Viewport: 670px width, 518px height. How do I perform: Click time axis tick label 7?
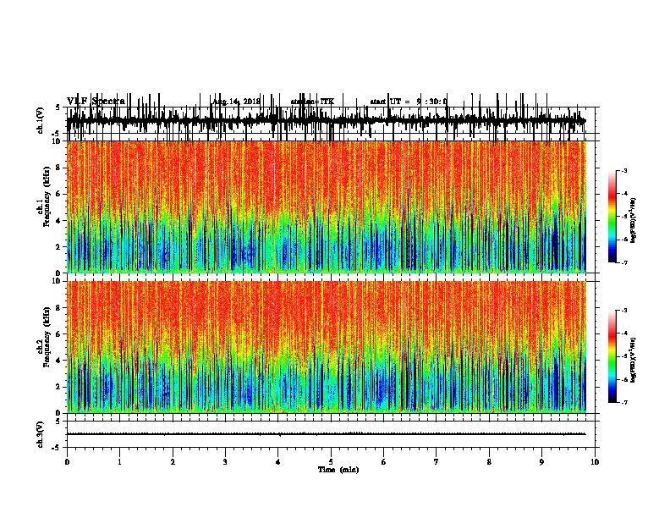click(x=437, y=462)
